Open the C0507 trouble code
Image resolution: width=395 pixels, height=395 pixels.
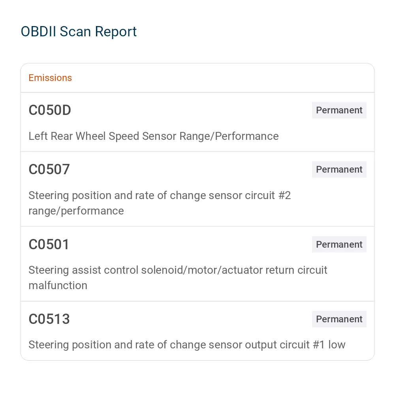pos(49,169)
